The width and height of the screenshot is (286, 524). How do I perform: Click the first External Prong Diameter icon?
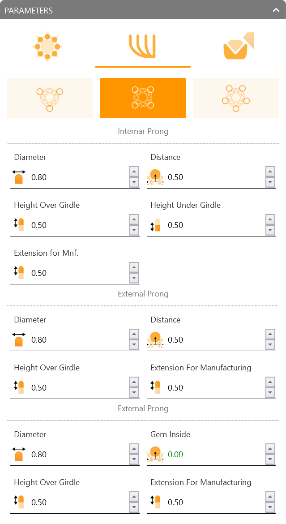(x=19, y=339)
